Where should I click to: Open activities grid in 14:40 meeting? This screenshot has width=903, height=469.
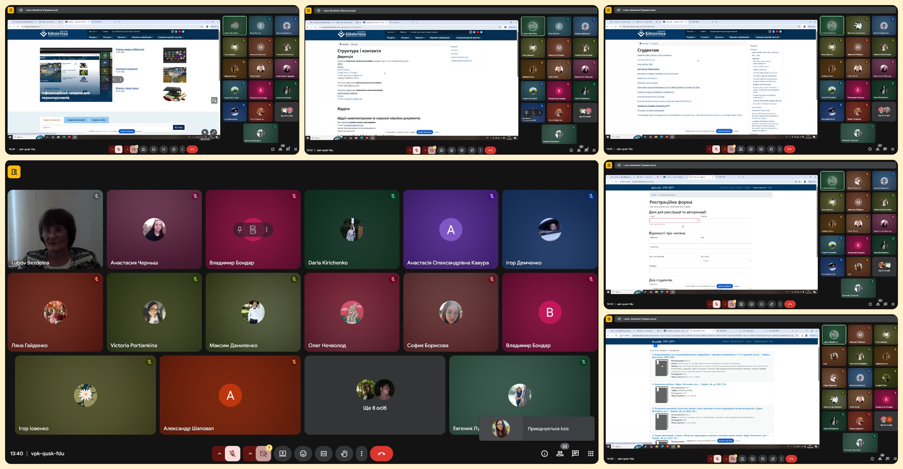895,459
